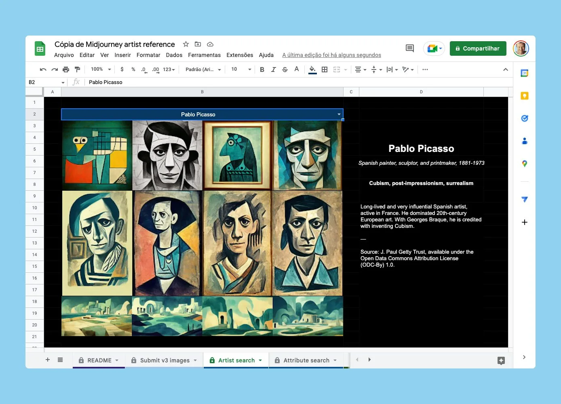The width and height of the screenshot is (561, 404).
Task: Star this spreadsheet document
Action: pyautogui.click(x=186, y=44)
